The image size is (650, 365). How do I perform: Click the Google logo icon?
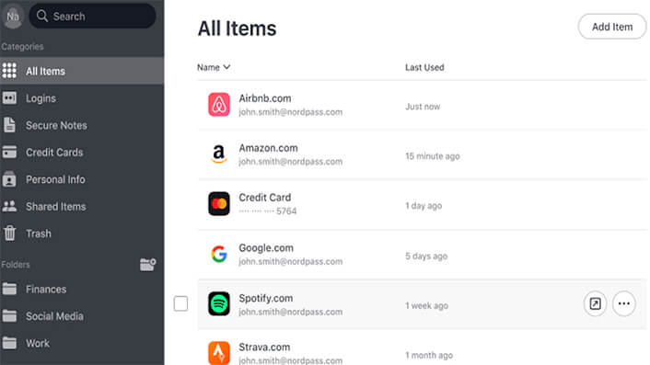click(x=219, y=254)
